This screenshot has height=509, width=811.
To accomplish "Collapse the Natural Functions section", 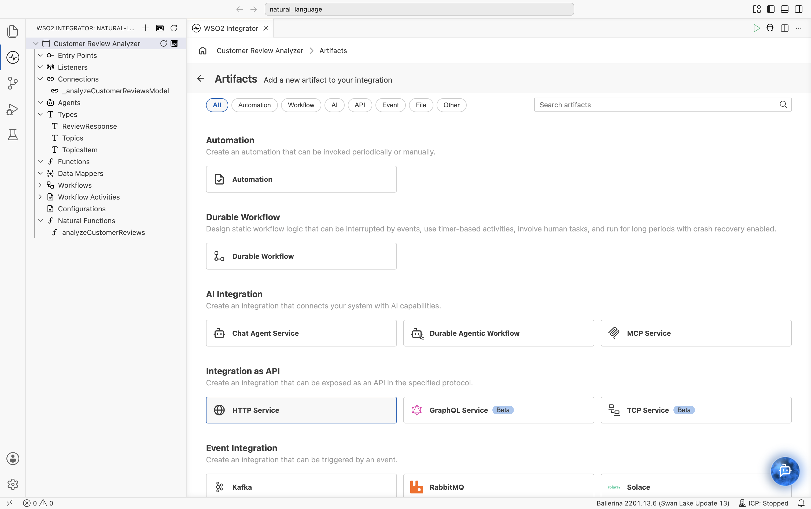I will [x=40, y=220].
